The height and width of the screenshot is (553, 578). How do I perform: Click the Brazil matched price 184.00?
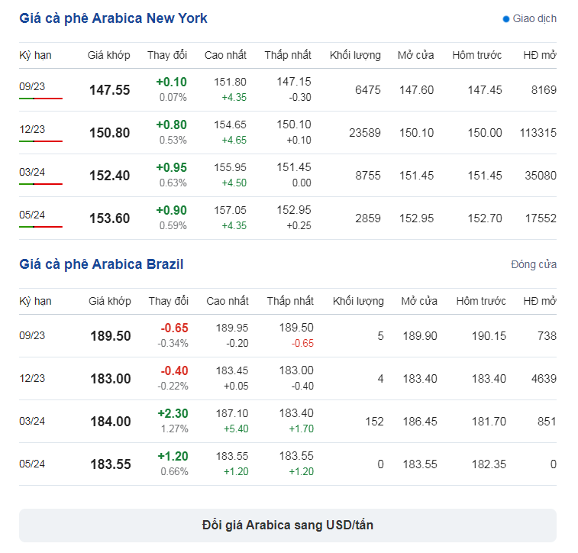[111, 422]
